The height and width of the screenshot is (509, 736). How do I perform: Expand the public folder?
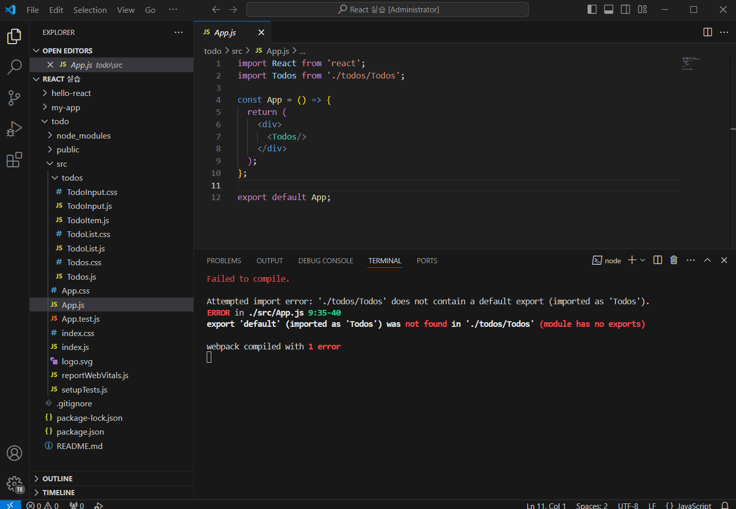point(112,149)
